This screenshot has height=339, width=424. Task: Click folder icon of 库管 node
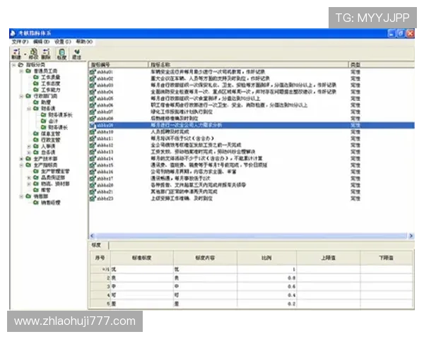(x=36, y=190)
